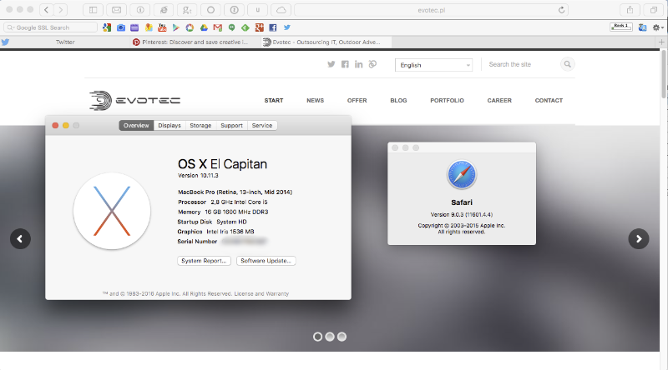This screenshot has height=370, width=668.
Task: Click the Software Update button
Action: 266,261
